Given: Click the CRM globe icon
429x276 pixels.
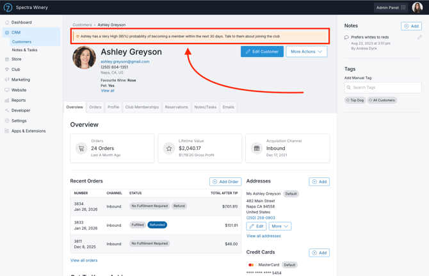Looking at the screenshot, I should coord(7,33).
